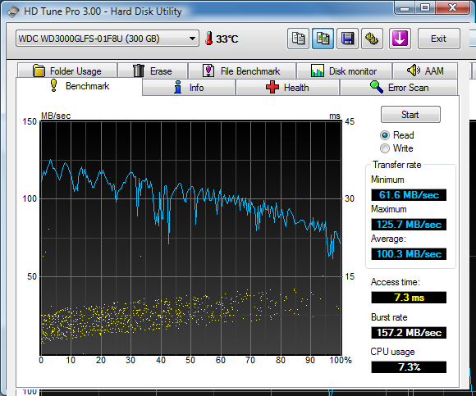476x396 pixels.
Task: Click the benchmark transfer rate graph
Action: point(191,238)
